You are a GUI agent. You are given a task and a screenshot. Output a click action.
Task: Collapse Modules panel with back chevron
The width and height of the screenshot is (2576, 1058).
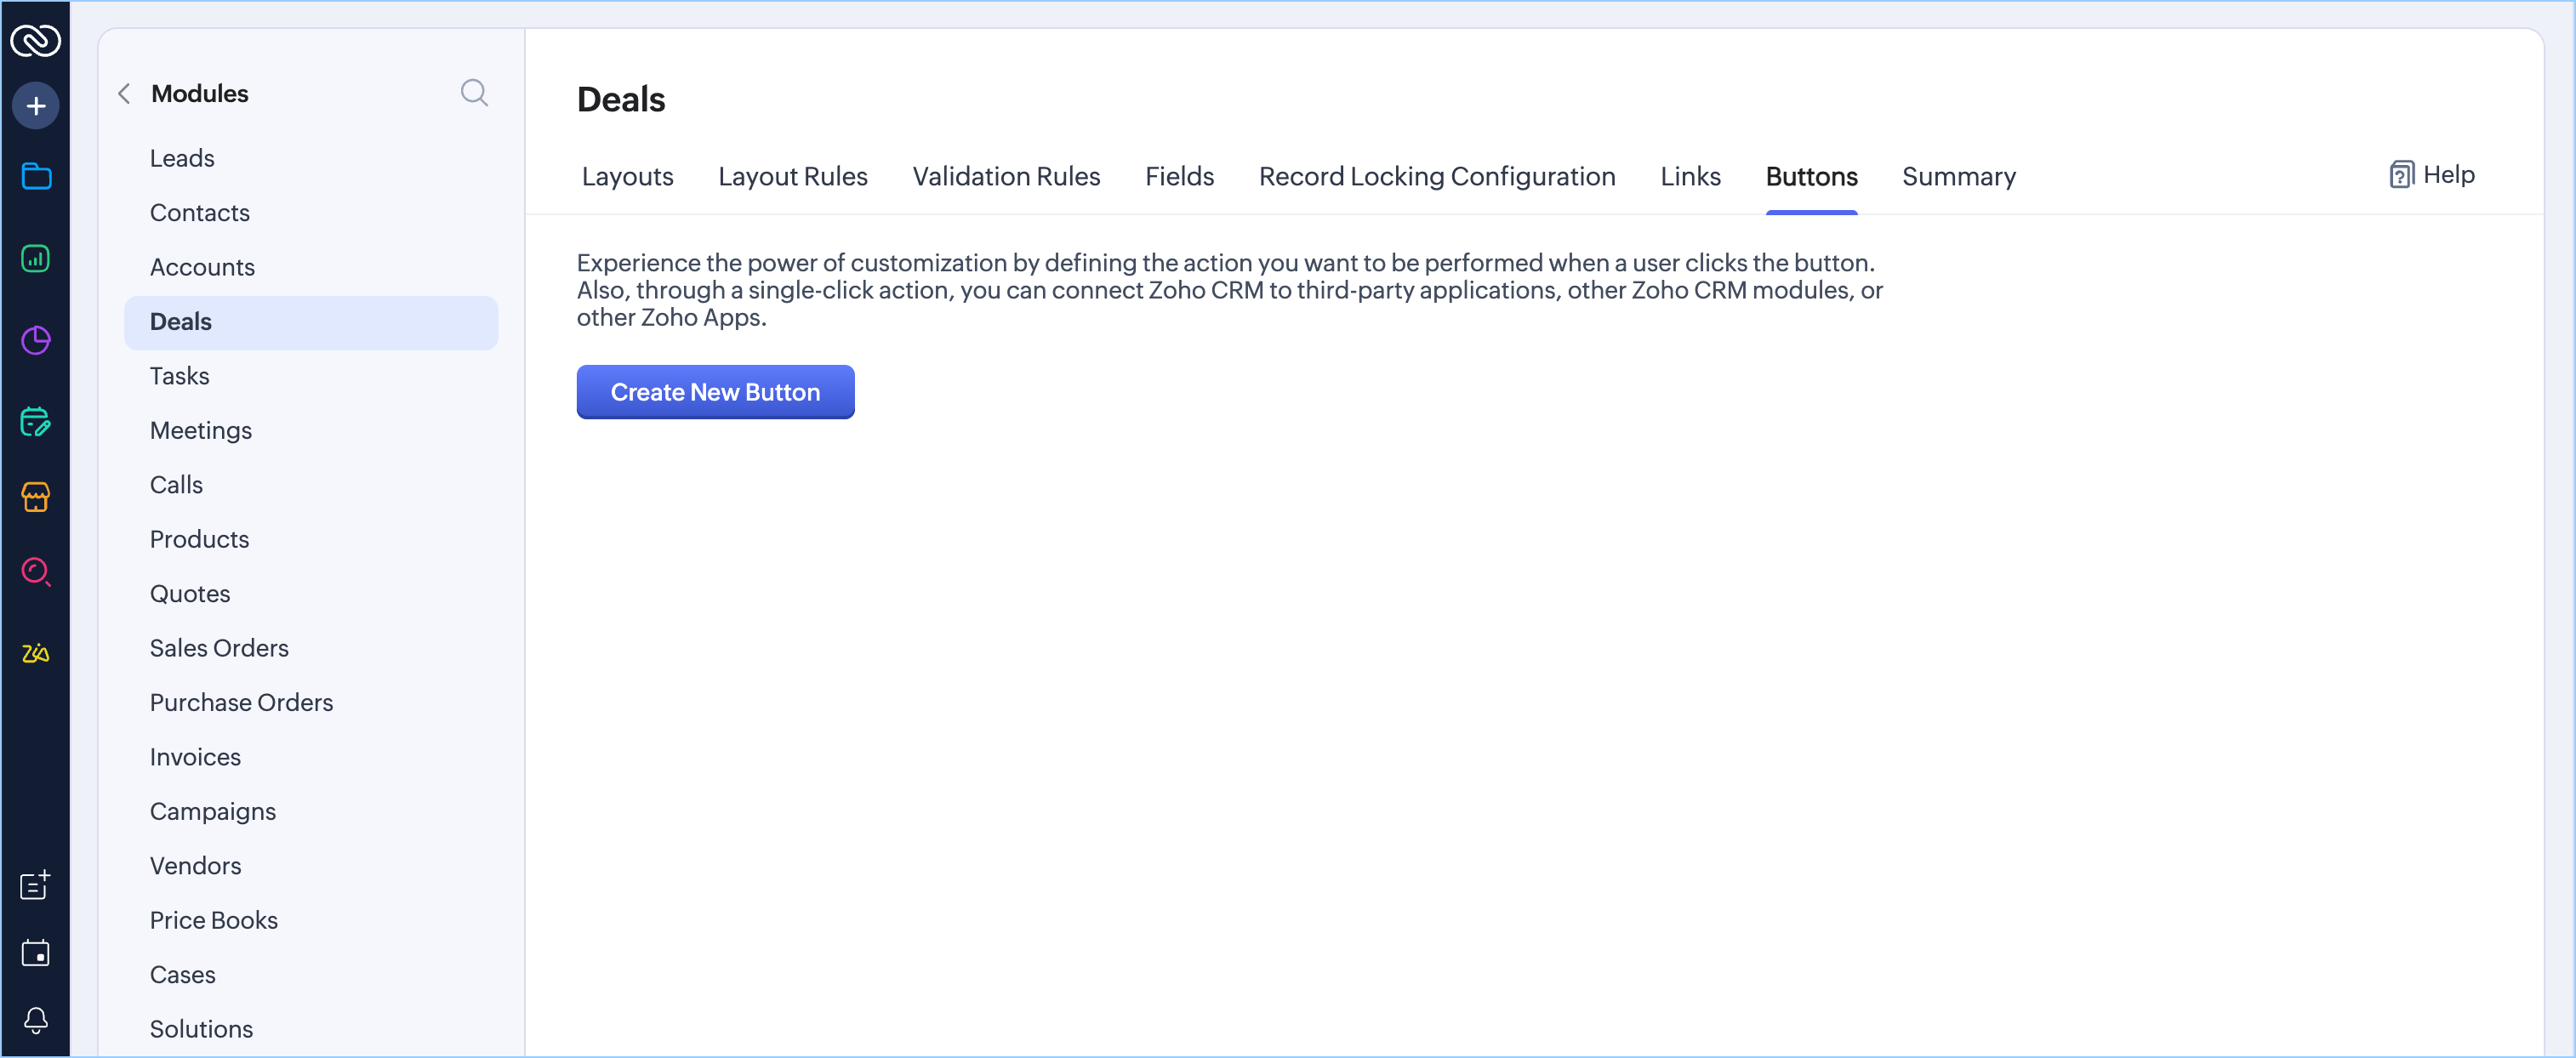click(125, 94)
